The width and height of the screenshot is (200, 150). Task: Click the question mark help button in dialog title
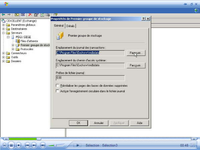coord(143,19)
